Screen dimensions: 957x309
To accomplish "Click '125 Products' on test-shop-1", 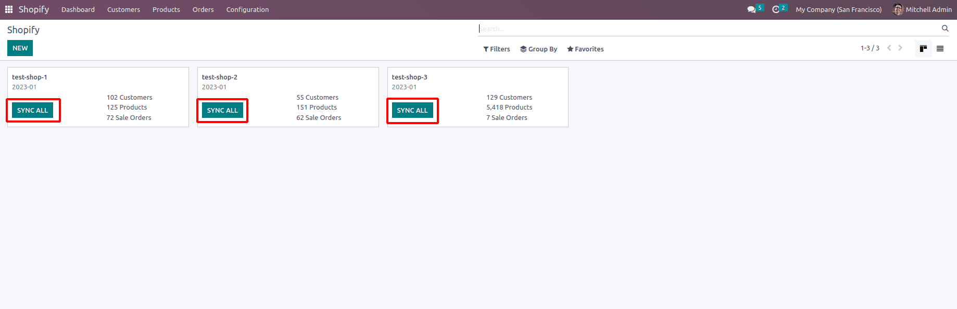I will click(x=127, y=107).
